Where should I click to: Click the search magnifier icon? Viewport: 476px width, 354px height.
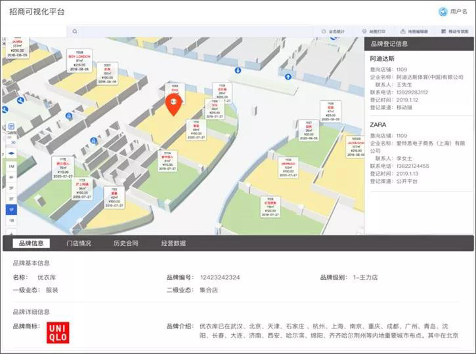point(75,31)
